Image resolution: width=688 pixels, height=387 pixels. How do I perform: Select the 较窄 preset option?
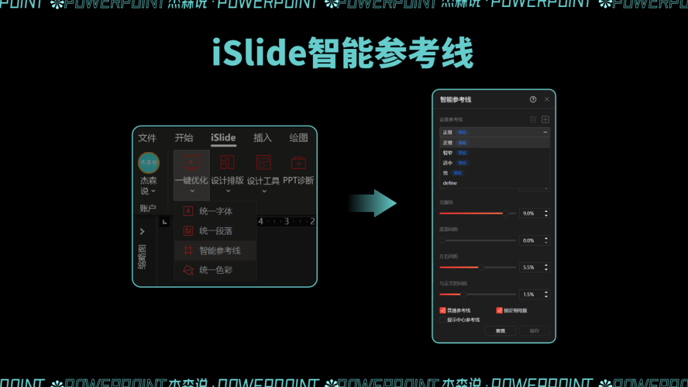coord(494,153)
